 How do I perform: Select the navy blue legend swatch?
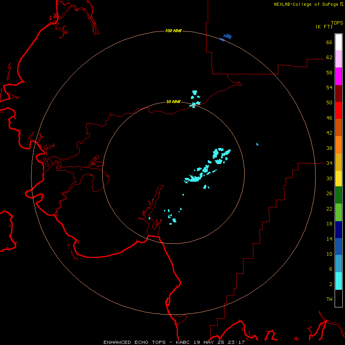pyautogui.click(x=338, y=230)
